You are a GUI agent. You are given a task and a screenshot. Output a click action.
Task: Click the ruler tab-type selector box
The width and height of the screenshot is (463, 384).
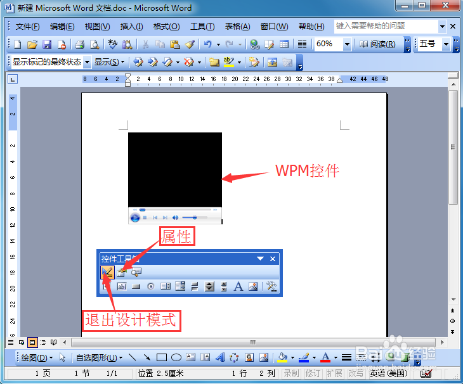coord(13,79)
